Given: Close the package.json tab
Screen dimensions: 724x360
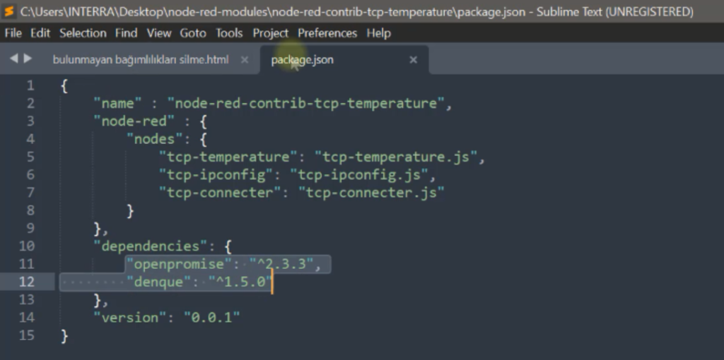Looking at the screenshot, I should 413,60.
